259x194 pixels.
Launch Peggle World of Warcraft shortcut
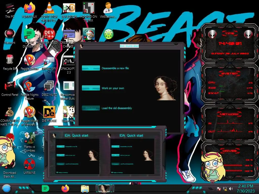29,116
